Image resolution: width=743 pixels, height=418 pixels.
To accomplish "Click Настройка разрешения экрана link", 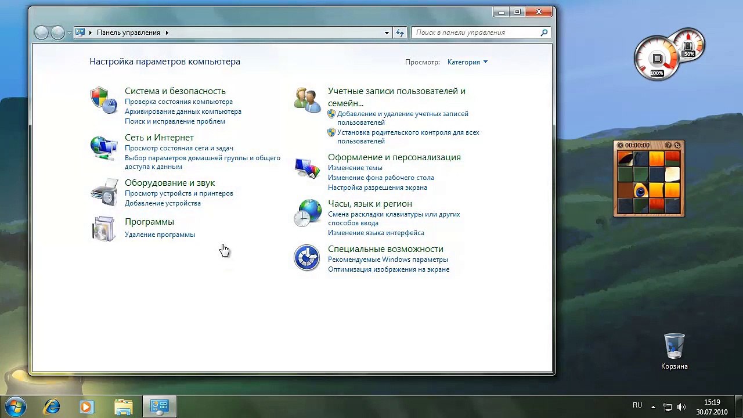I will pos(377,188).
